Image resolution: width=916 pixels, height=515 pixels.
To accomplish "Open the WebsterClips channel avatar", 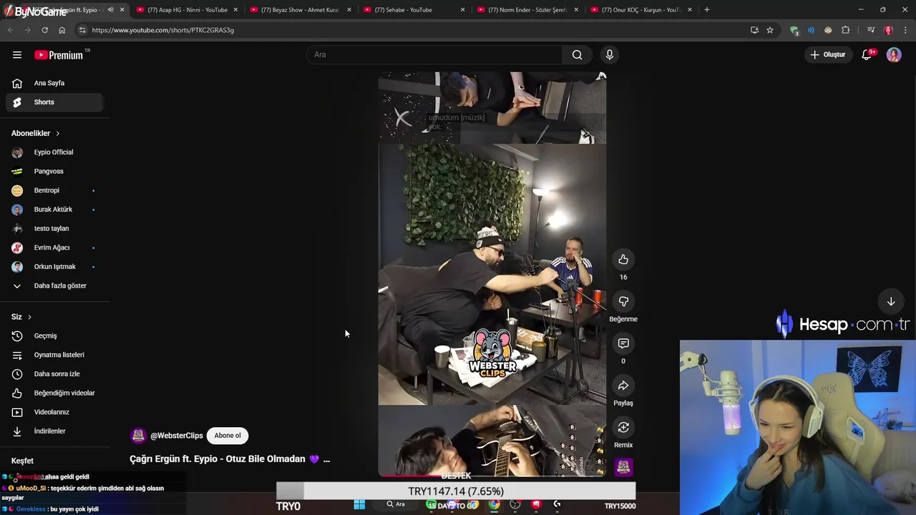I will tap(138, 436).
